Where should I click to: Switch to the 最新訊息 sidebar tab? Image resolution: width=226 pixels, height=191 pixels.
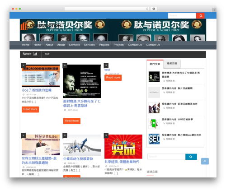[172, 64]
